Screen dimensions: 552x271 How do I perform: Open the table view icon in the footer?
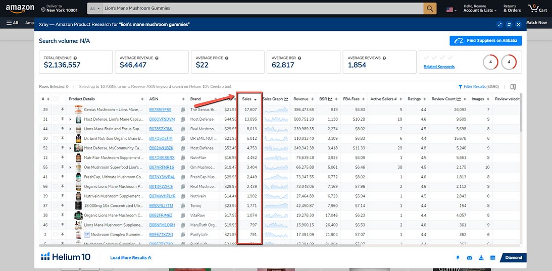coord(493,258)
